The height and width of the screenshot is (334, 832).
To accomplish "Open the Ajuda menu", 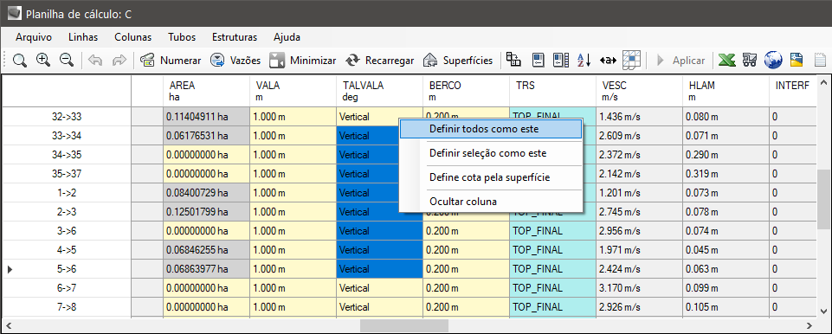I will (x=287, y=37).
